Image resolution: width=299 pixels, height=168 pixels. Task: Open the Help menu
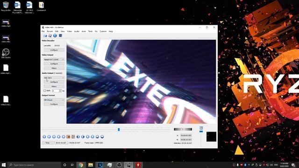click(111, 31)
